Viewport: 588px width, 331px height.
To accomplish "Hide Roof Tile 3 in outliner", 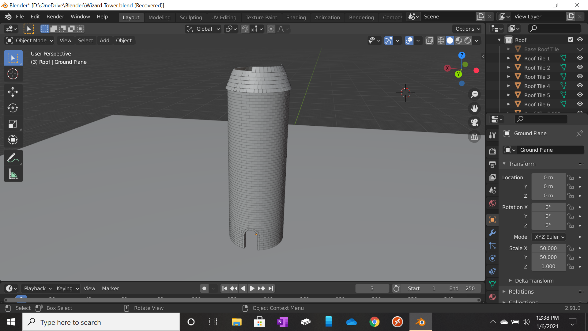I will tap(580, 77).
